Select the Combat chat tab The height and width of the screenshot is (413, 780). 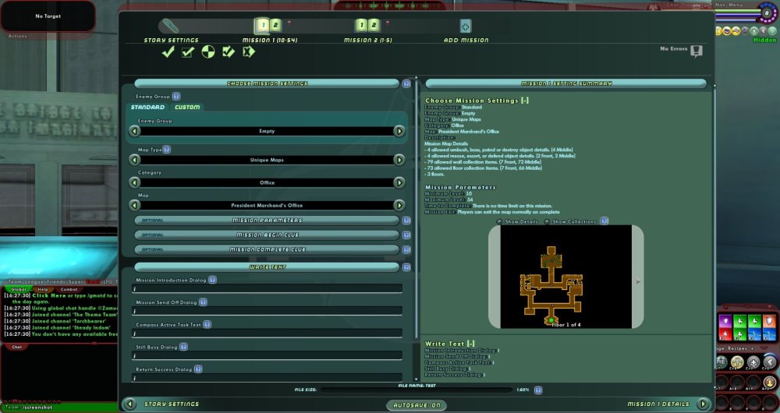(x=69, y=289)
